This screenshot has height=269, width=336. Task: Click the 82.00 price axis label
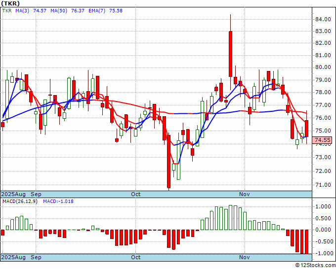click(323, 43)
